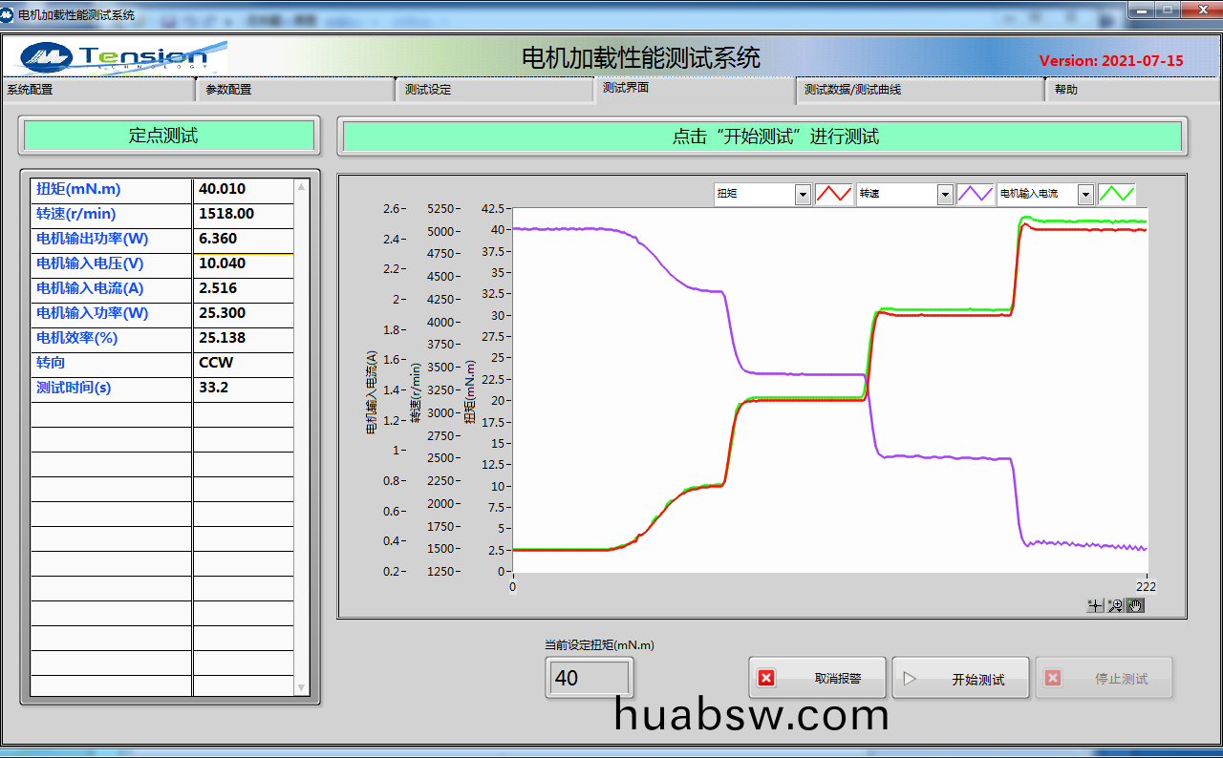The height and width of the screenshot is (758, 1223).
Task: Select the crosshair cursor tool below the graph
Action: coord(1096,604)
